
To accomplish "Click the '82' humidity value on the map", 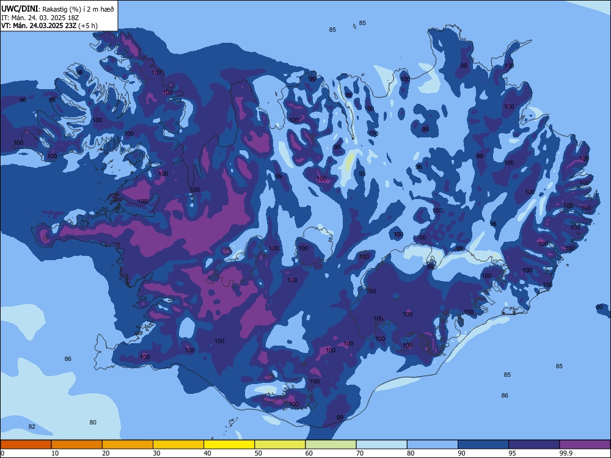I will (32, 426).
